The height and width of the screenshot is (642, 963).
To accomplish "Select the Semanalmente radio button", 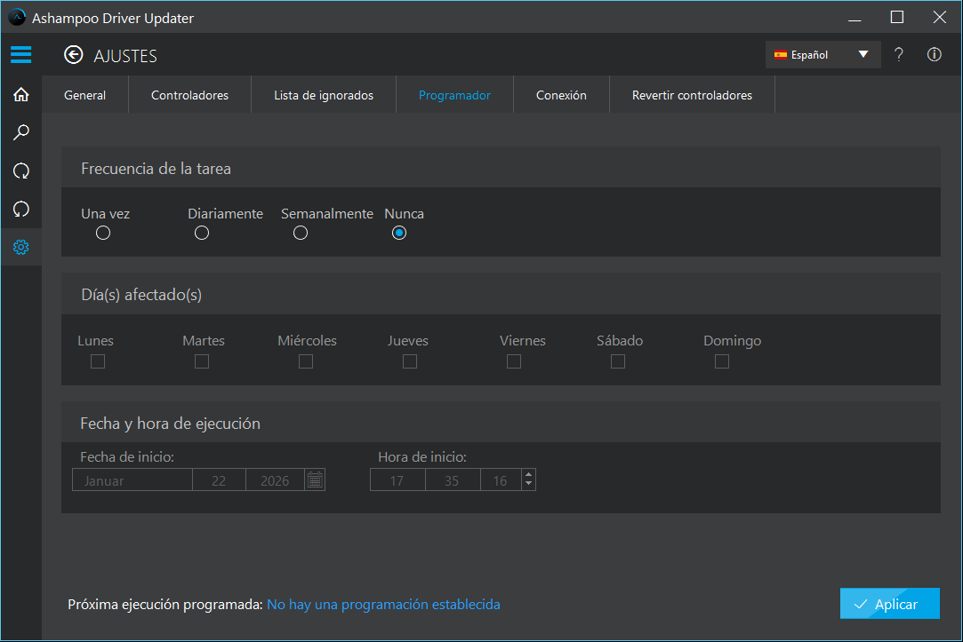I will 301,233.
